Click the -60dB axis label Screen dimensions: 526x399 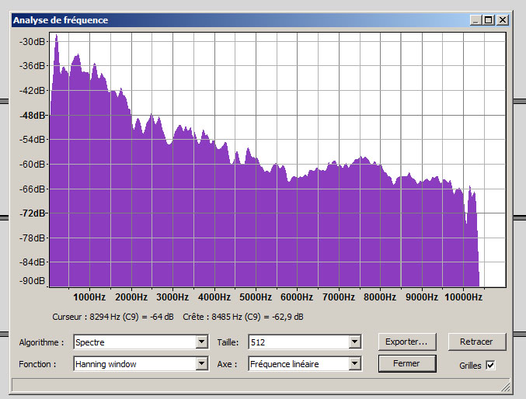pyautogui.click(x=32, y=165)
